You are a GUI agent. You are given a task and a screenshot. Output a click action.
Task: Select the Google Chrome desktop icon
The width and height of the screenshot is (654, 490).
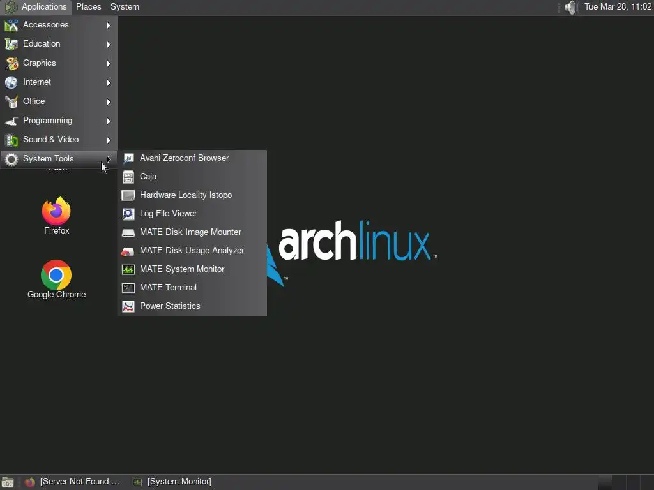pyautogui.click(x=56, y=275)
